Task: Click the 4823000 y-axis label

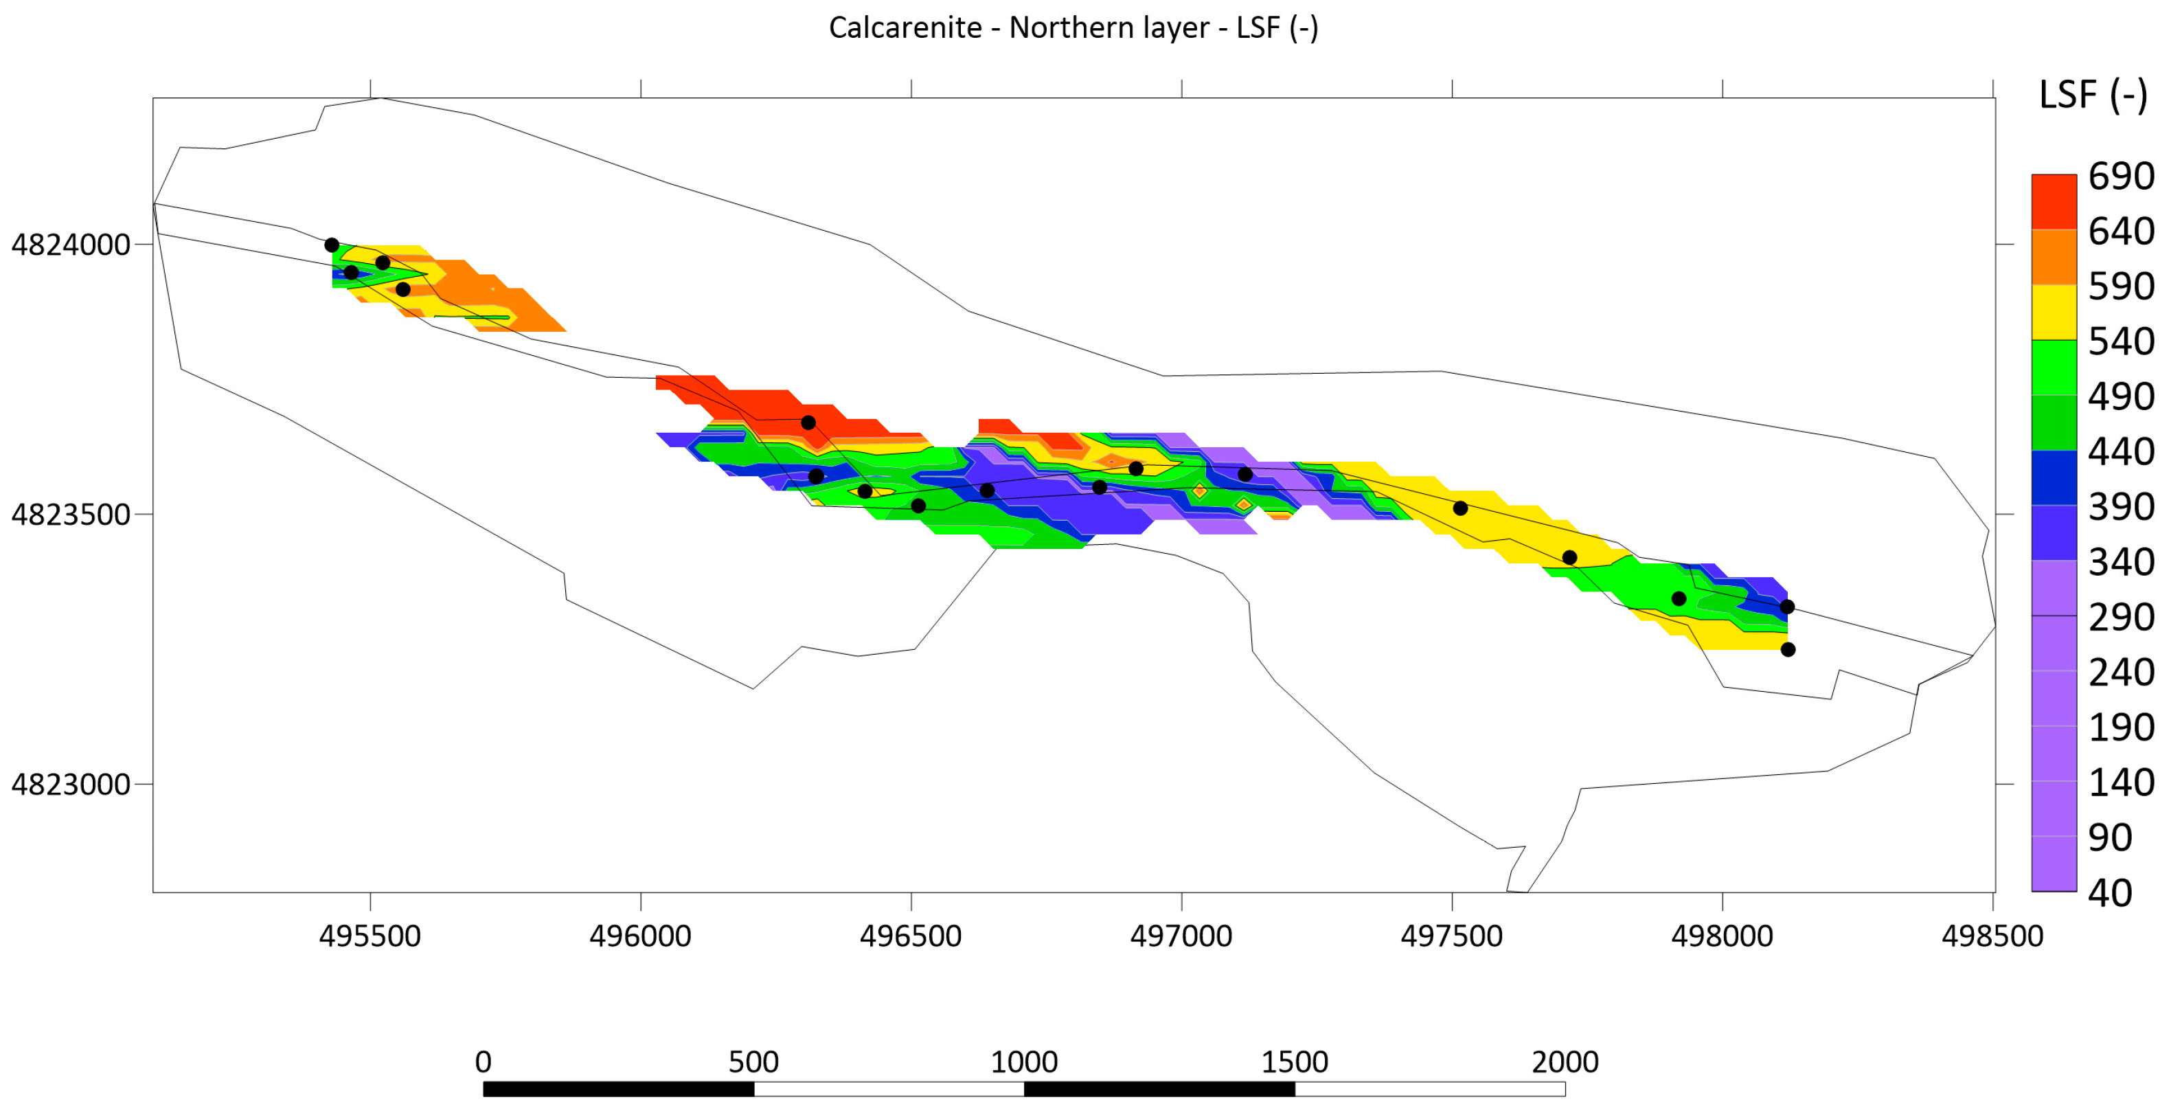Action: (x=70, y=785)
